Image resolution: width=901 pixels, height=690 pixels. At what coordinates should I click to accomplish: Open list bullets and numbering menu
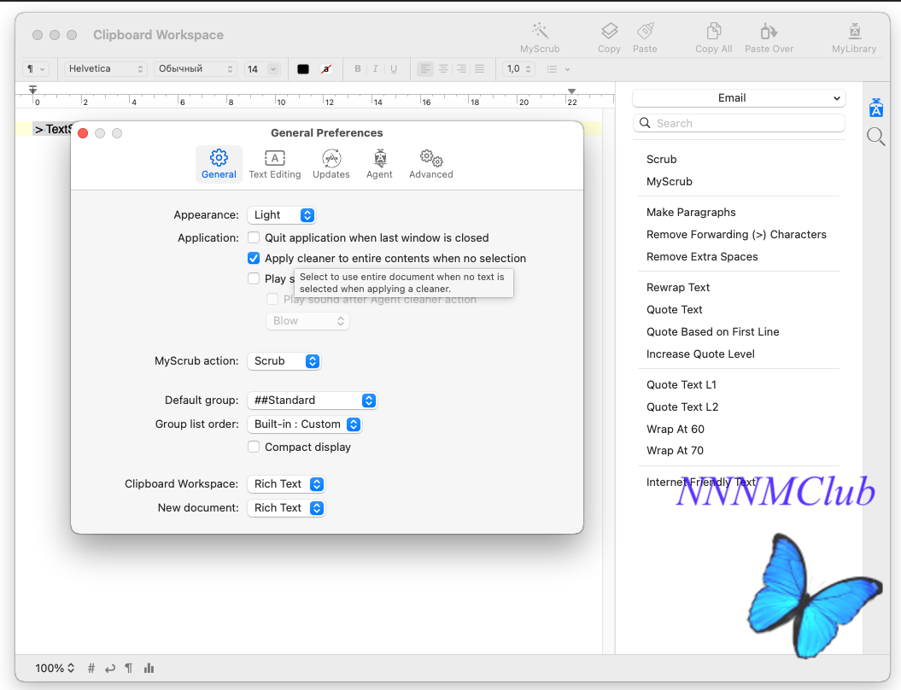[x=558, y=69]
